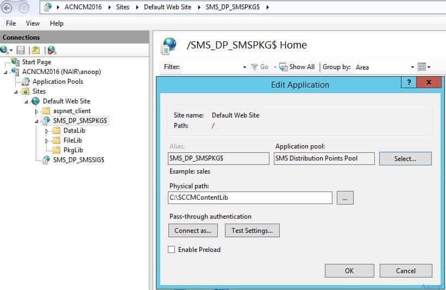The image size is (446, 290).
Task: Open the View menu
Action: (33, 23)
